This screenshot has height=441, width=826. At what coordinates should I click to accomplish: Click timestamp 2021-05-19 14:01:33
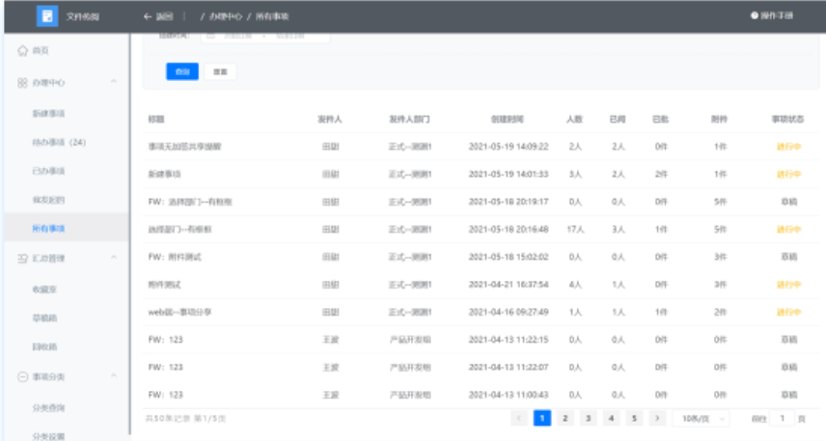coord(509,175)
